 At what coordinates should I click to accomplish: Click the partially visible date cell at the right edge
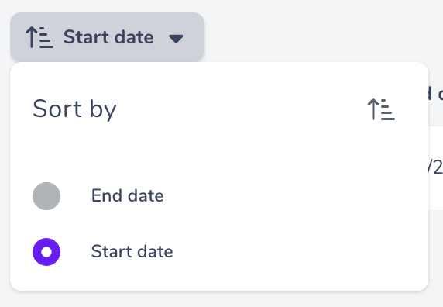click(x=435, y=168)
